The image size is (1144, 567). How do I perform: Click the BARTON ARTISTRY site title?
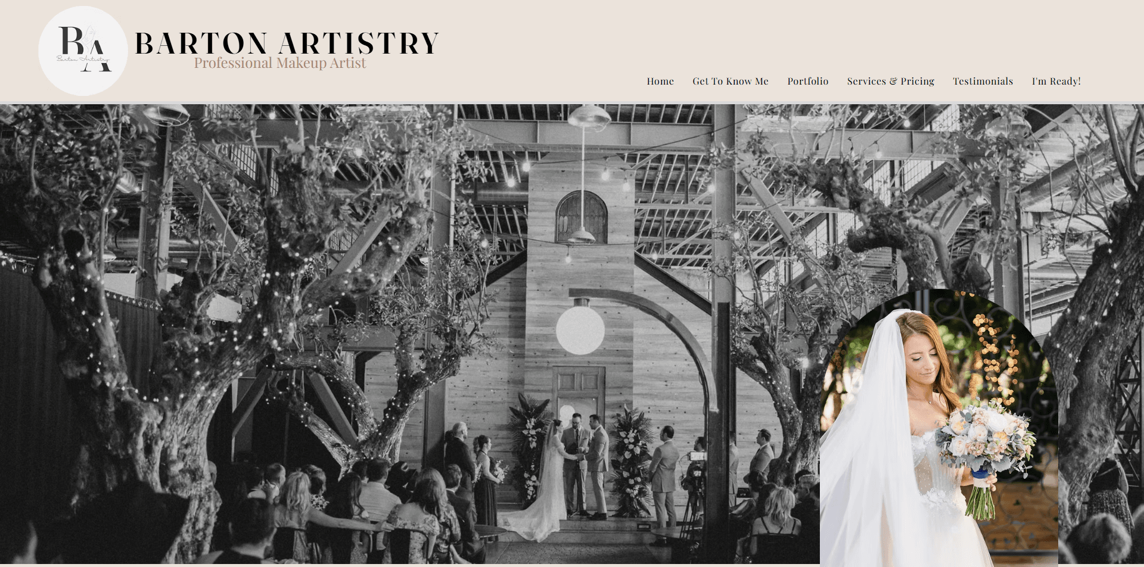(x=287, y=43)
